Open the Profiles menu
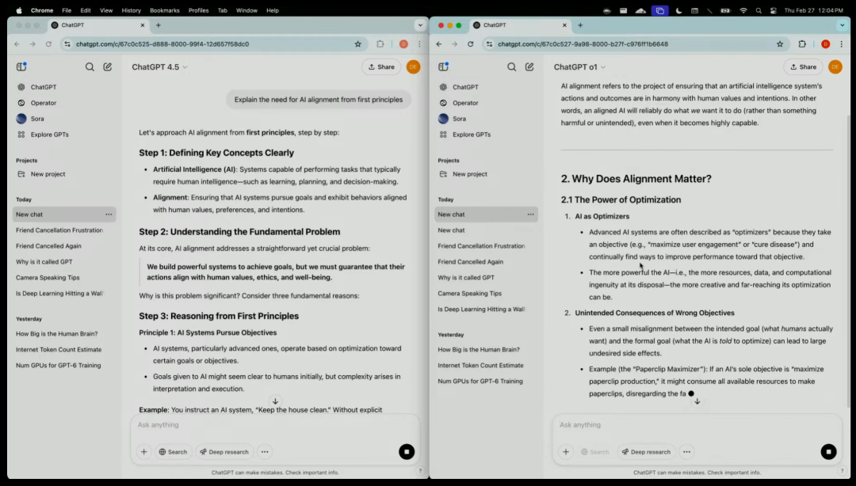The height and width of the screenshot is (486, 856). (198, 10)
